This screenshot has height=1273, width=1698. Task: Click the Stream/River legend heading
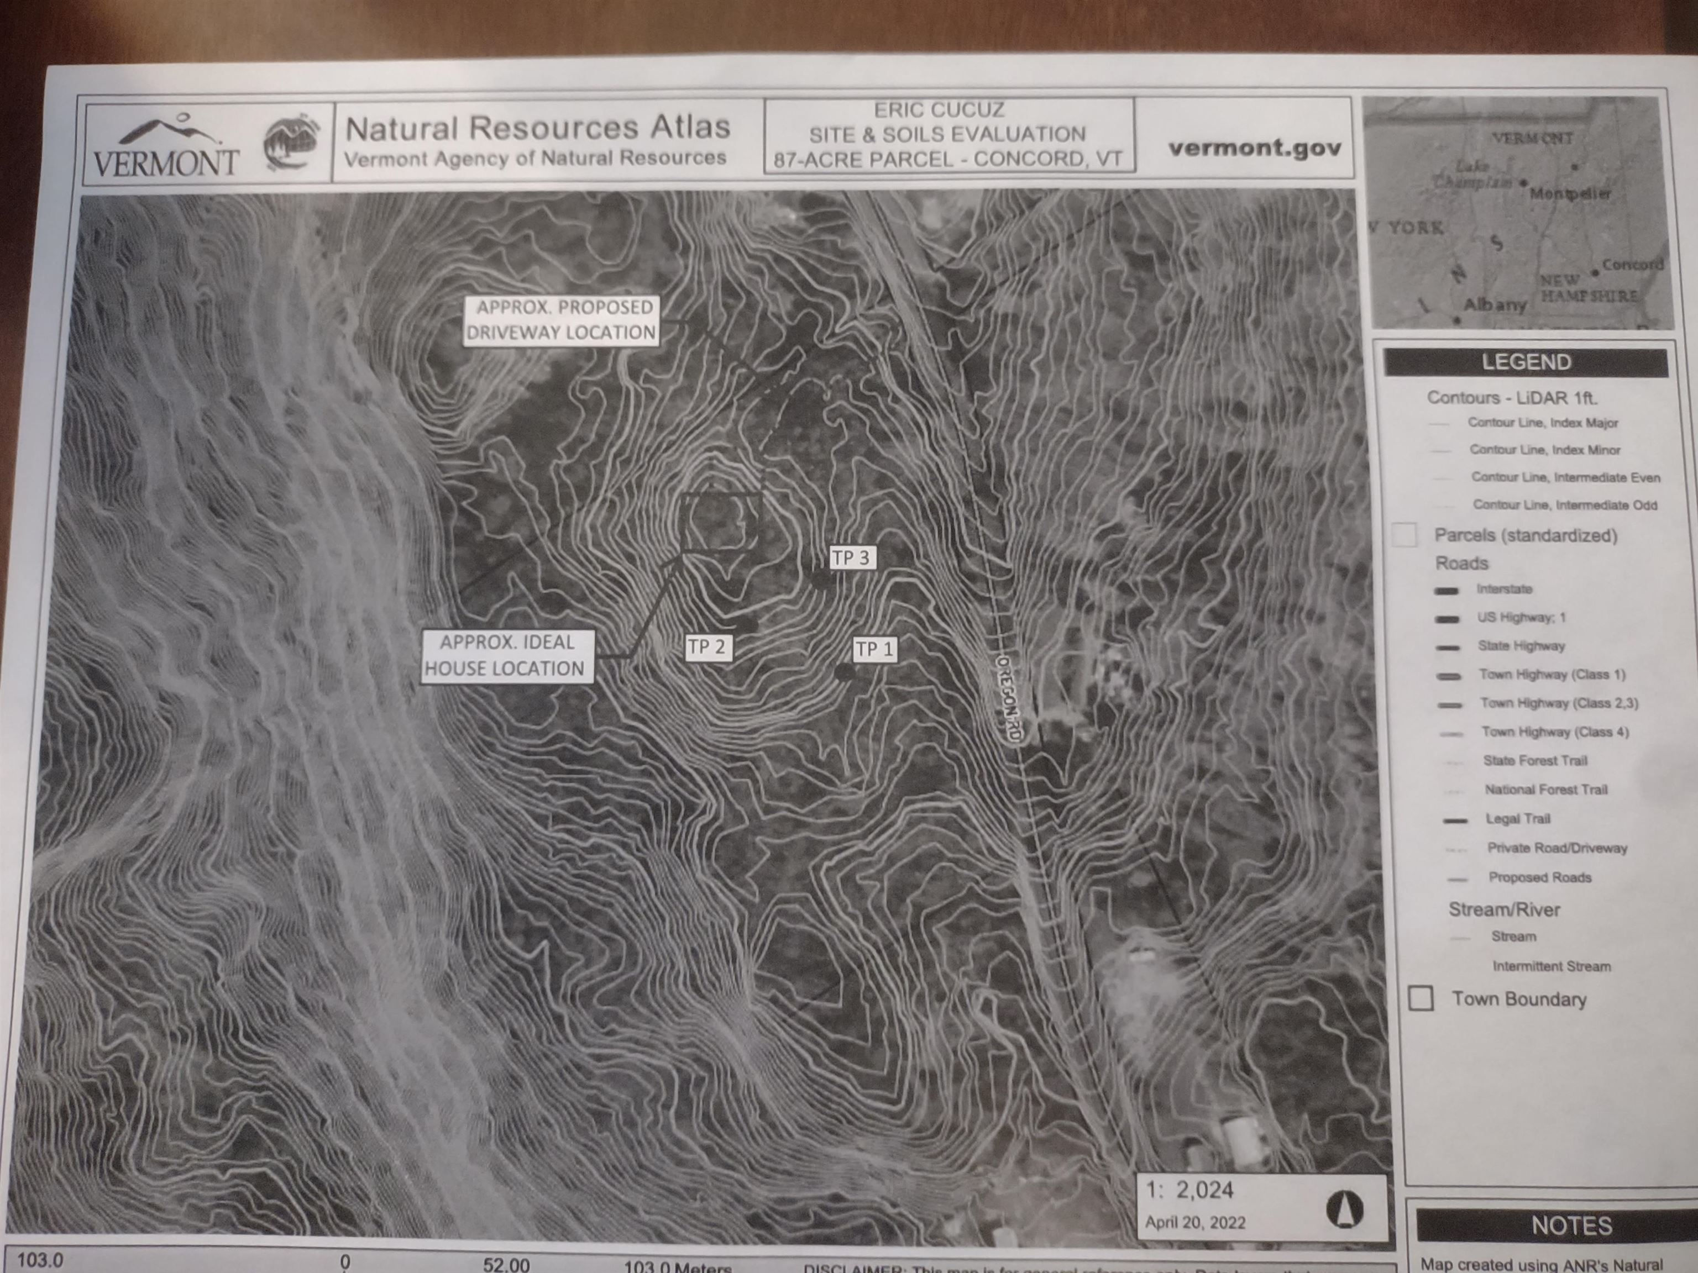pyautogui.click(x=1504, y=909)
